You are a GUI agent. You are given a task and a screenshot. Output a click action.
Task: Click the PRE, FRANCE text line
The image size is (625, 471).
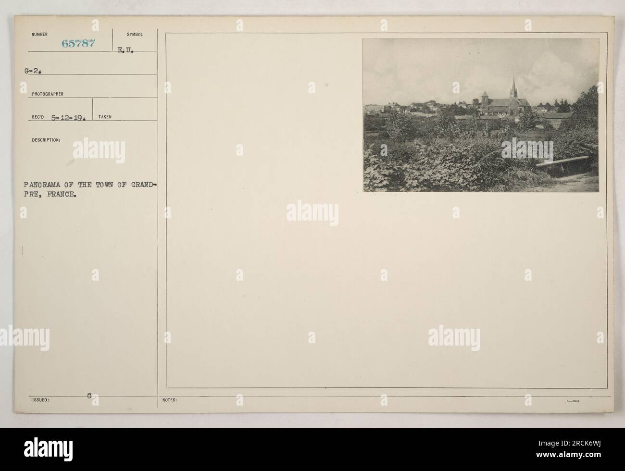[52, 196]
